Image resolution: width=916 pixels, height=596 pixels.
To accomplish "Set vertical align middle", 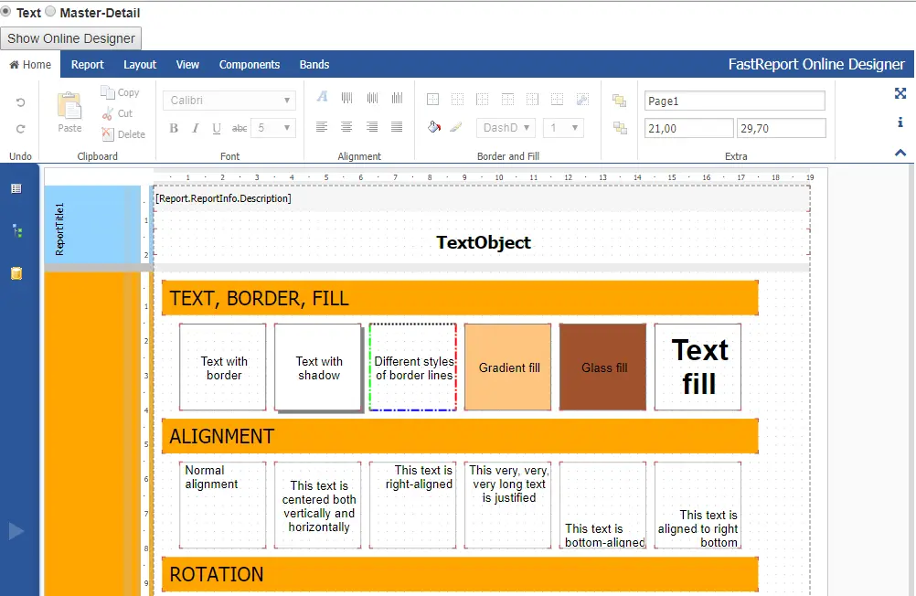I will click(x=372, y=98).
